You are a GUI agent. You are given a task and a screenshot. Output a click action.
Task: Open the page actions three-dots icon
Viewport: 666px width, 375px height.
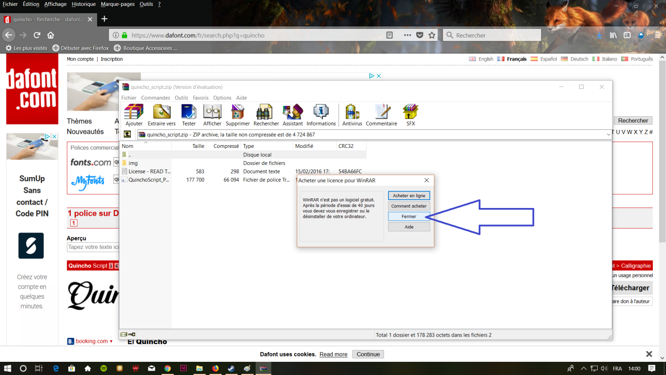[x=408, y=35]
